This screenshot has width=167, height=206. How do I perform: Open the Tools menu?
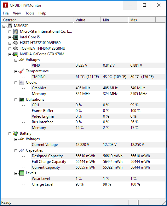[x=30, y=13]
